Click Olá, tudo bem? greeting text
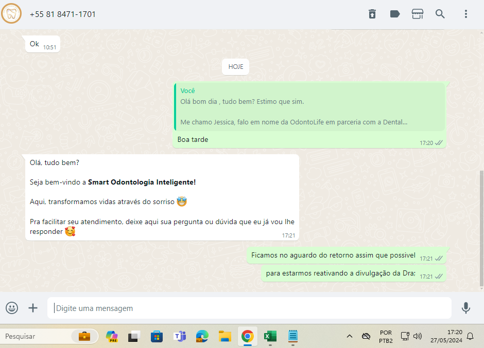The height and width of the screenshot is (348, 484). point(55,162)
